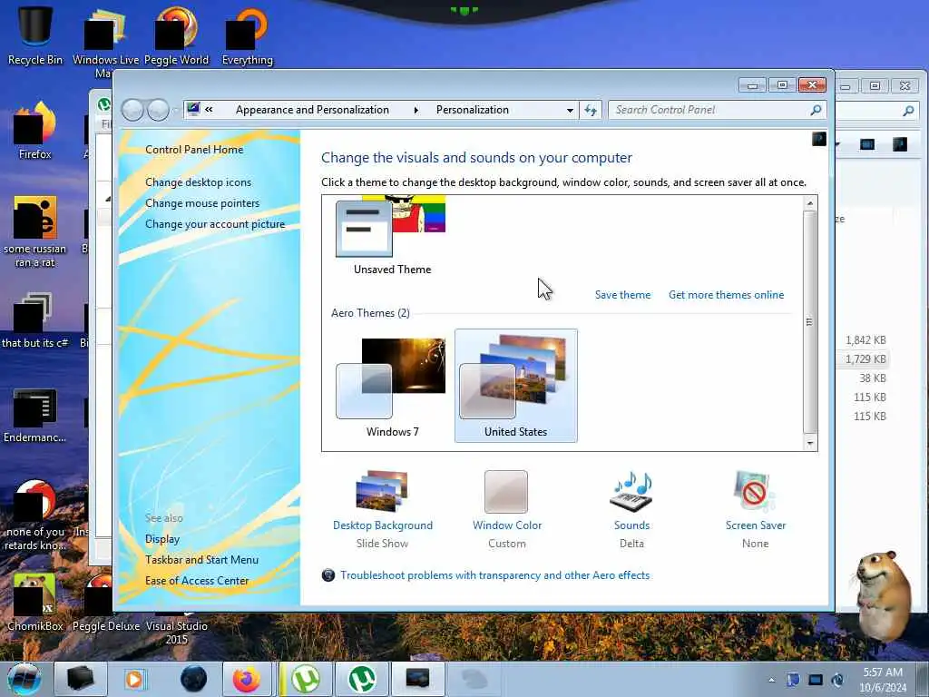
Task: Click the volume tray icon
Action: (837, 680)
